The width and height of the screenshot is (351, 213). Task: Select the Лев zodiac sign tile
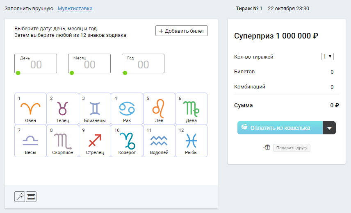click(x=159, y=109)
